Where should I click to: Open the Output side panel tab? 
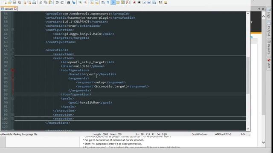pyautogui.click(x=269, y=29)
